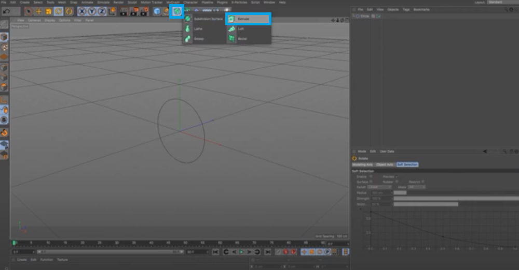The height and width of the screenshot is (270, 519).
Task: Open the soft selection Mode dropdown
Action: tap(417, 187)
